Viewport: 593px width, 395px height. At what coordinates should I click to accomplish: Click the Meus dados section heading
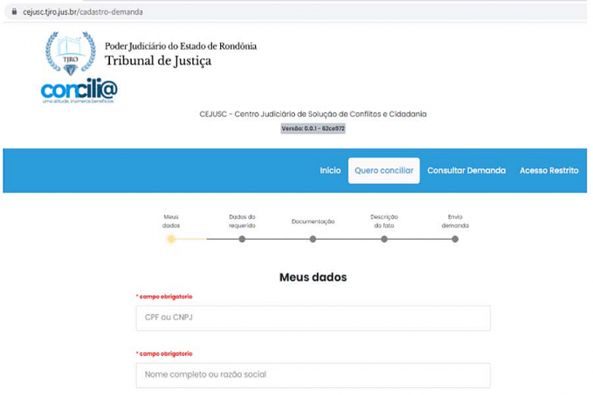click(x=313, y=277)
